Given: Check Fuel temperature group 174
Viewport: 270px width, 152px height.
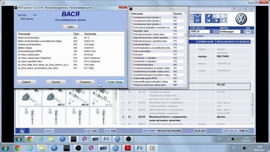Looking at the screenshot, I should [131, 44].
